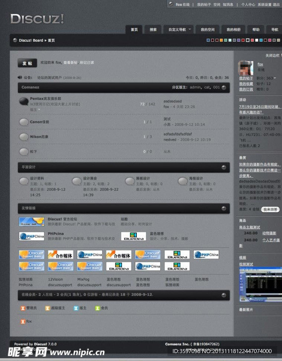Click the 标记已读 link
Screen dimensions: 282x361
tap(87, 63)
